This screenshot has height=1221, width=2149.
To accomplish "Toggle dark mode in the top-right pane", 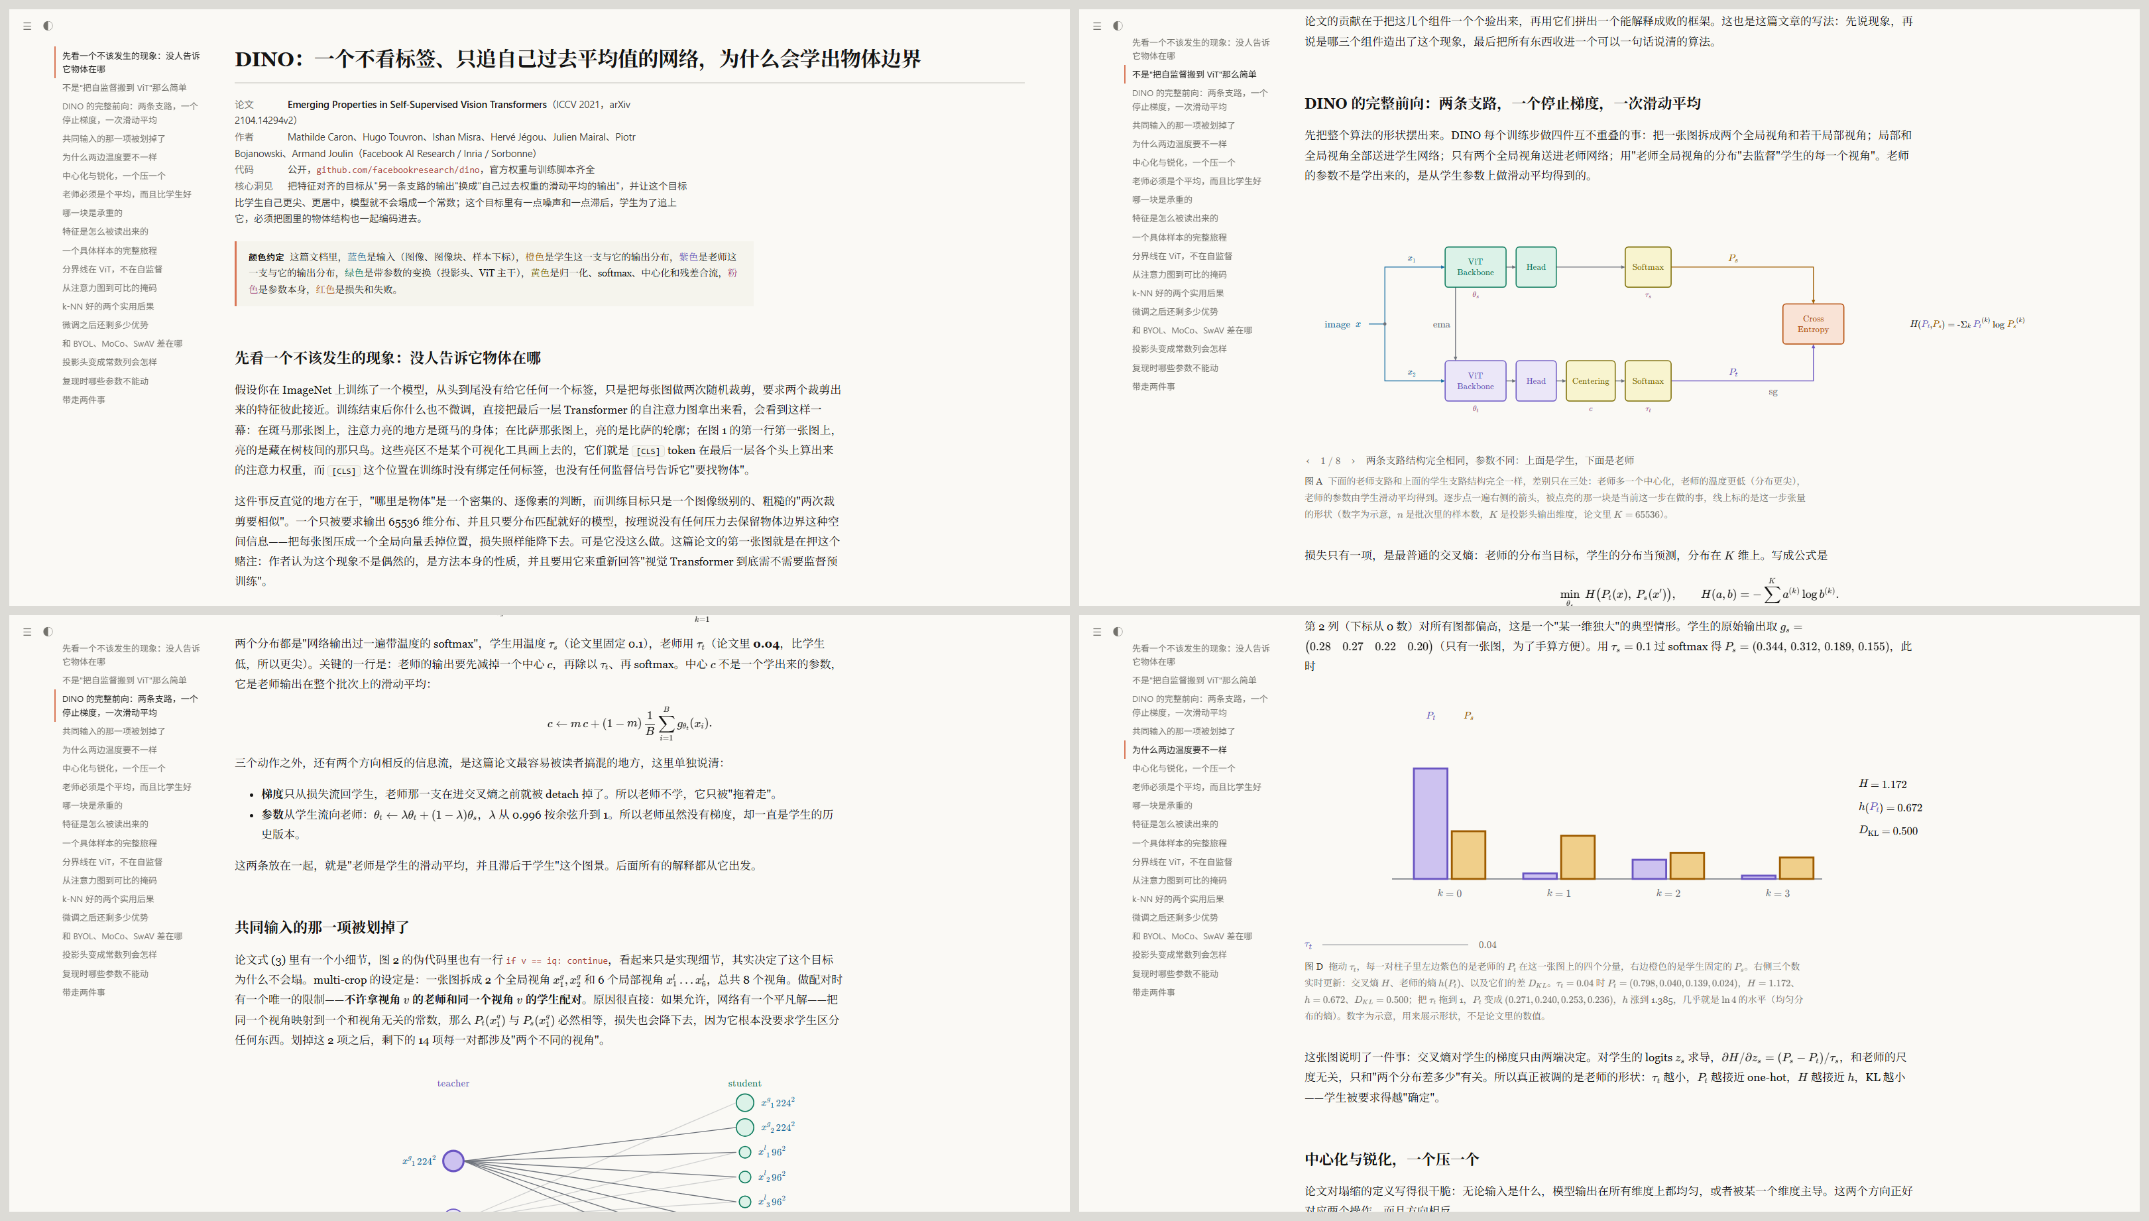I will 1118,26.
